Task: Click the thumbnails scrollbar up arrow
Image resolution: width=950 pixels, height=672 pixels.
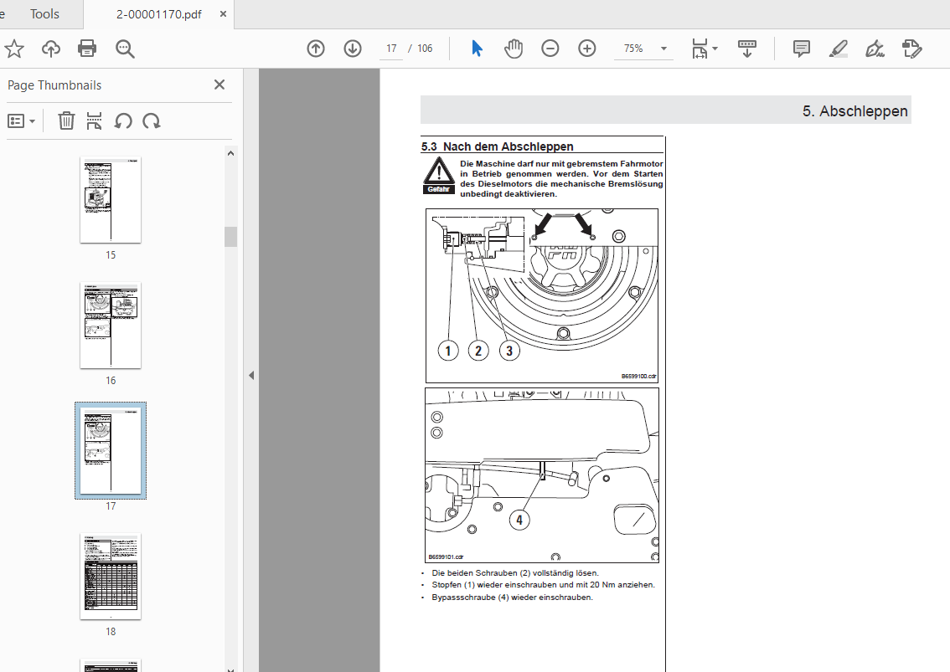Action: (x=230, y=153)
